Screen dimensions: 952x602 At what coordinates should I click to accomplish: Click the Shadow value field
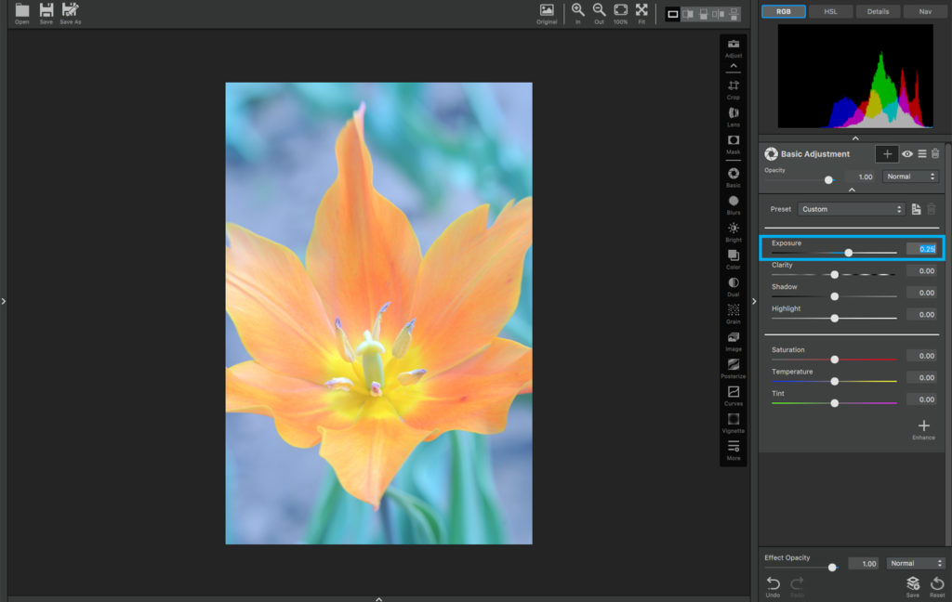coord(922,293)
